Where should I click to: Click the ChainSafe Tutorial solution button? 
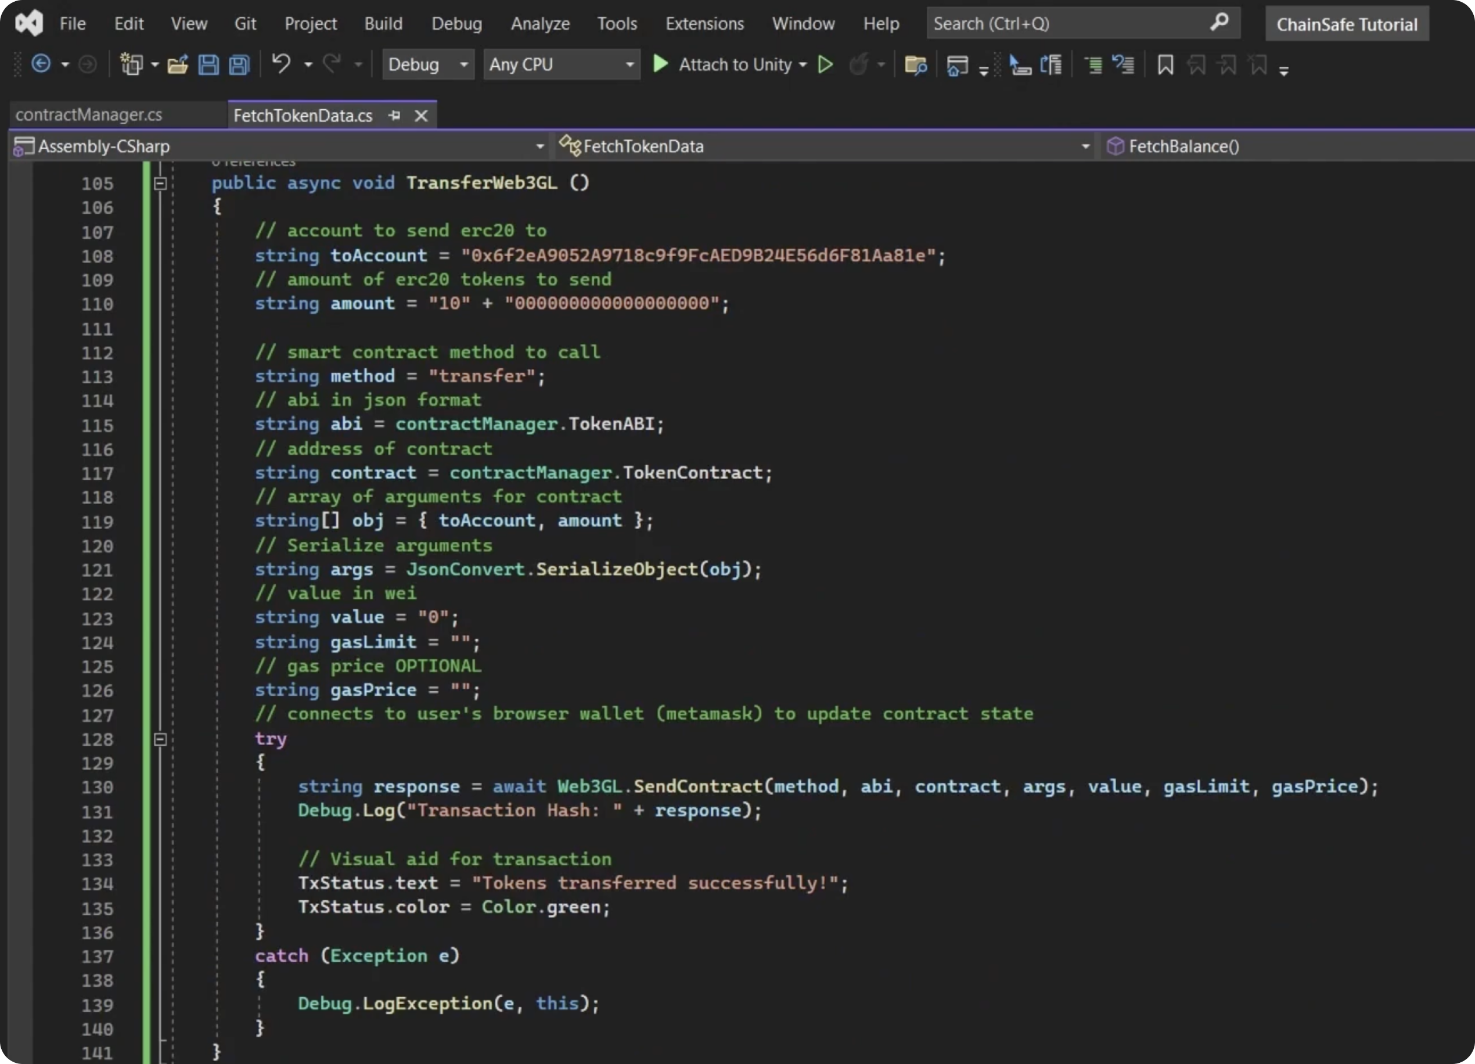(1346, 25)
